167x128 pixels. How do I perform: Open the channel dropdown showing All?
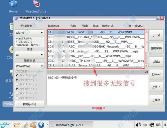[29, 55]
